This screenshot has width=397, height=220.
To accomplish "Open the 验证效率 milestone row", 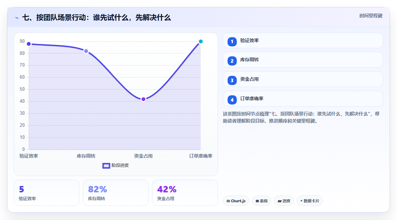I will (x=303, y=40).
